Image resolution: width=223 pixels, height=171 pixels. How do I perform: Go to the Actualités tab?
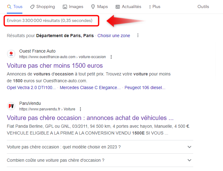(x=128, y=7)
